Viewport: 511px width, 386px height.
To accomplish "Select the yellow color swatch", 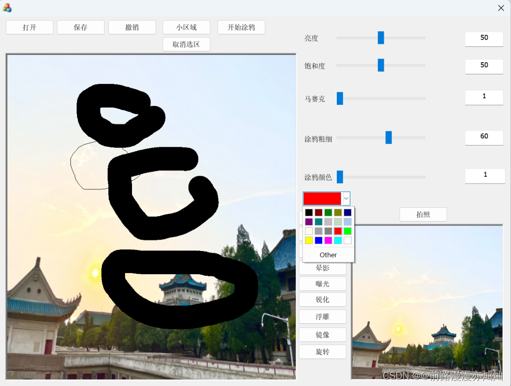I will 308,240.
